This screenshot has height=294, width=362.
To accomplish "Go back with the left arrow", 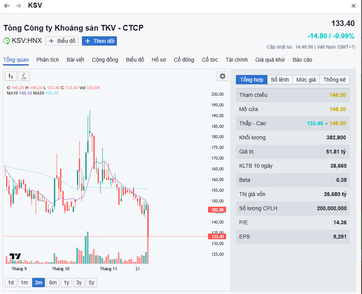I will click(7, 6).
